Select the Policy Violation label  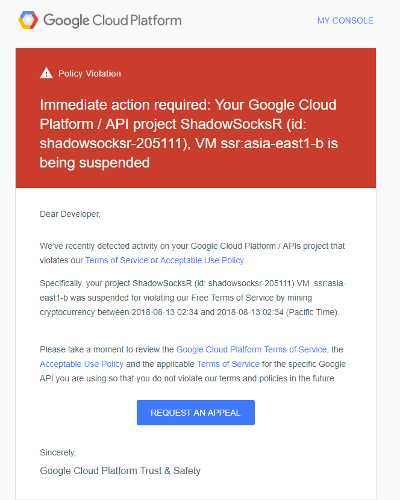90,73
